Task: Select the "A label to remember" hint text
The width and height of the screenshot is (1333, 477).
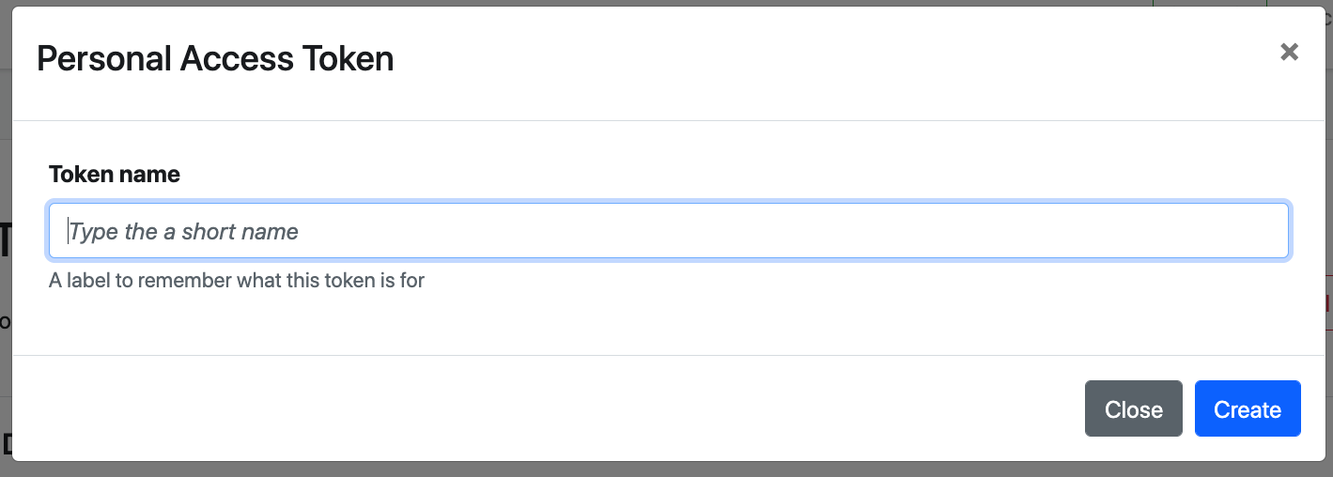Action: click(x=237, y=281)
